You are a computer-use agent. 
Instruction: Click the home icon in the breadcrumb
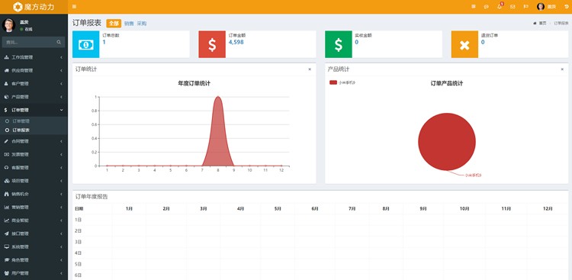point(535,23)
